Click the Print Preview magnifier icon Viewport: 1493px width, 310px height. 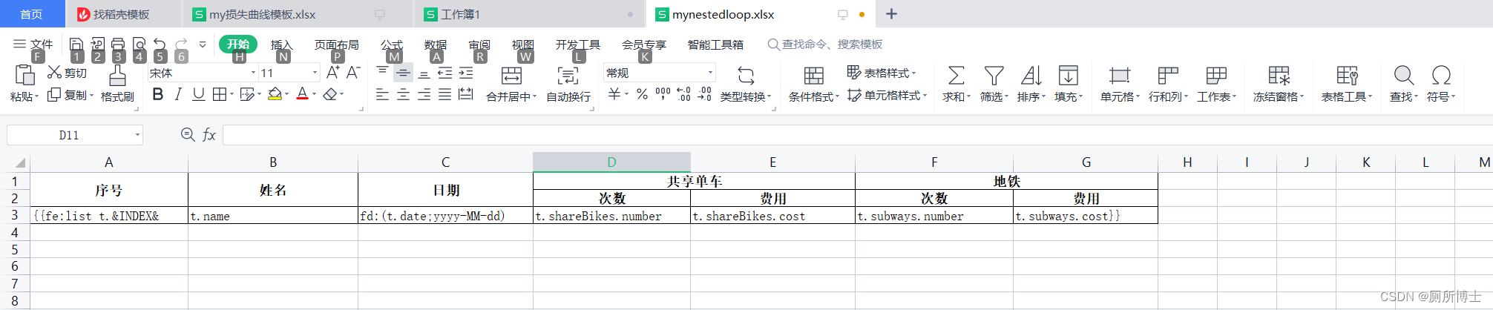(139, 44)
